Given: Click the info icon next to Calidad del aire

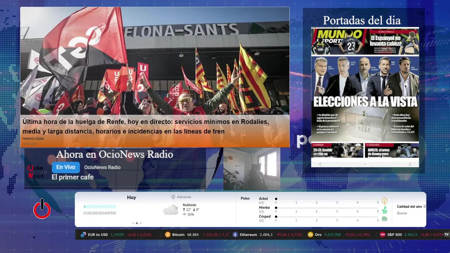Looking at the screenshot, I should tap(425, 207).
